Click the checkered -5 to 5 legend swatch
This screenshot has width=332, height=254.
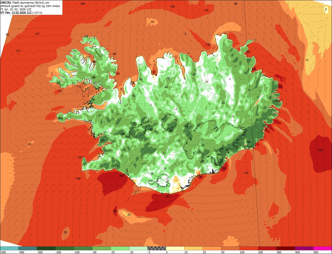coord(157,248)
